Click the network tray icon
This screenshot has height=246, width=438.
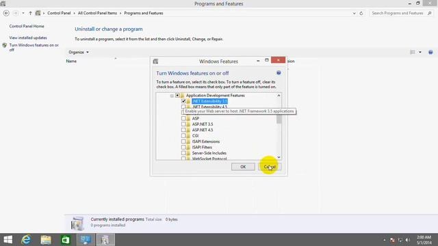point(400,240)
